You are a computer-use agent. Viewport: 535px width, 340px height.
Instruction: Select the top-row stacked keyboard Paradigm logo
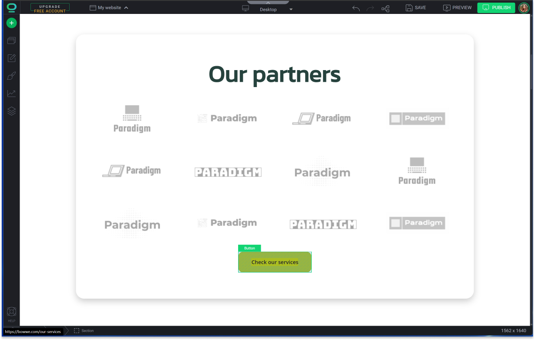point(132,118)
